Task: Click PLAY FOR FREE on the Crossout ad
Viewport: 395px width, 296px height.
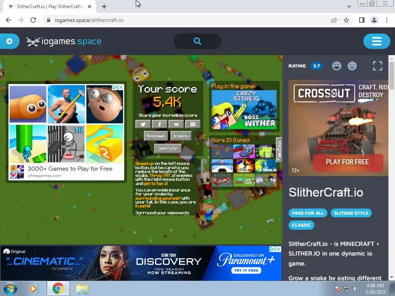Action: click(348, 162)
